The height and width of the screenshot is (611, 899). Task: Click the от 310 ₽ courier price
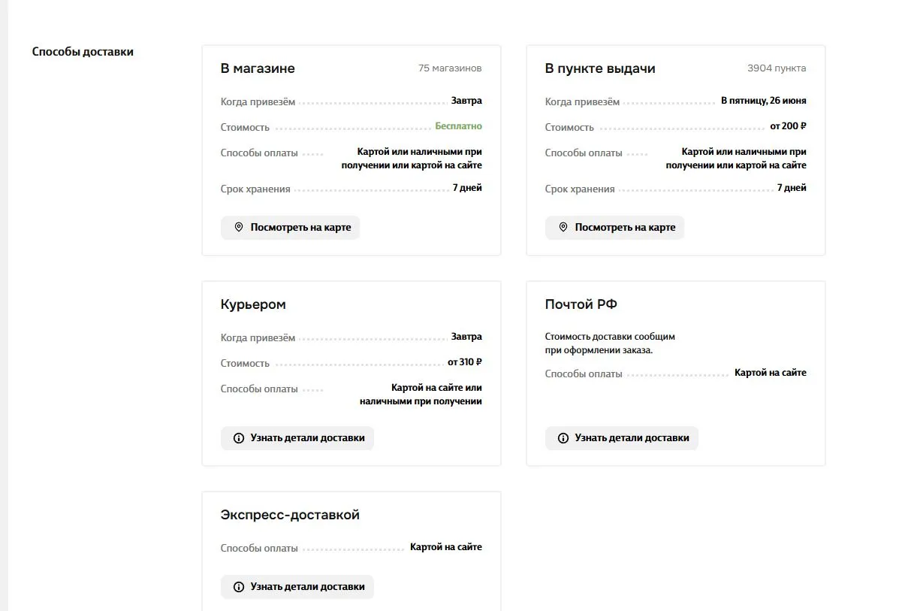click(464, 362)
